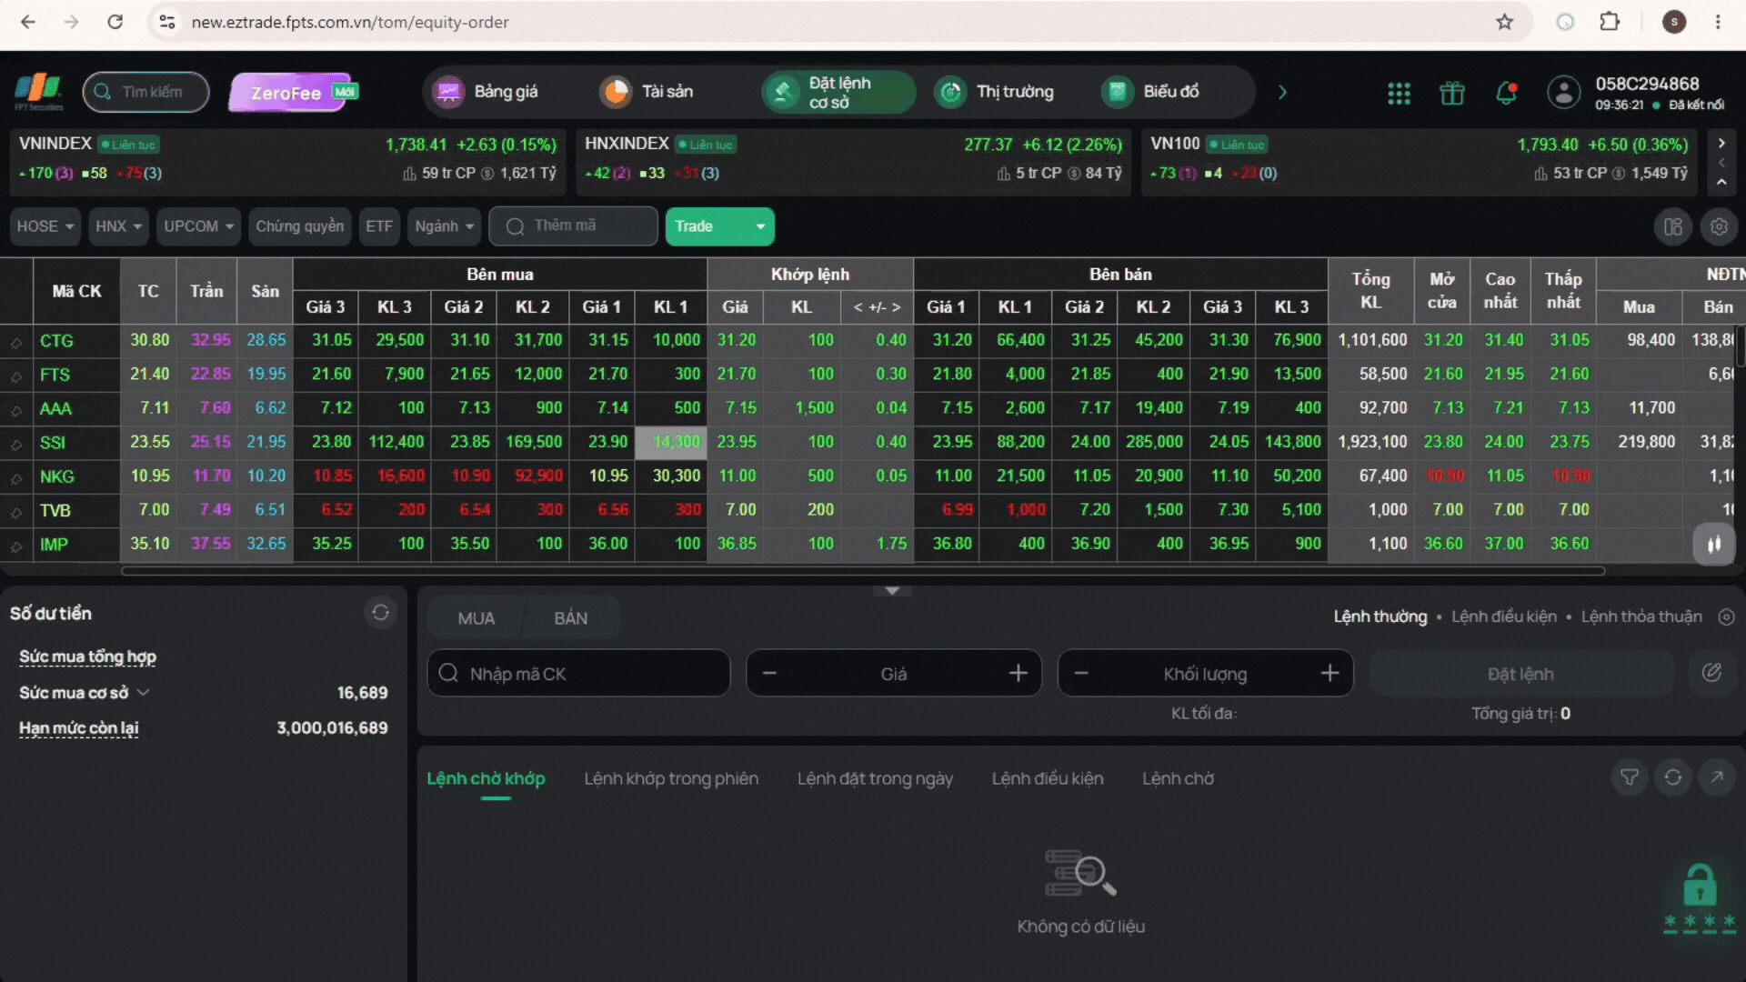Click the Tìm kiếm search box

[145, 92]
